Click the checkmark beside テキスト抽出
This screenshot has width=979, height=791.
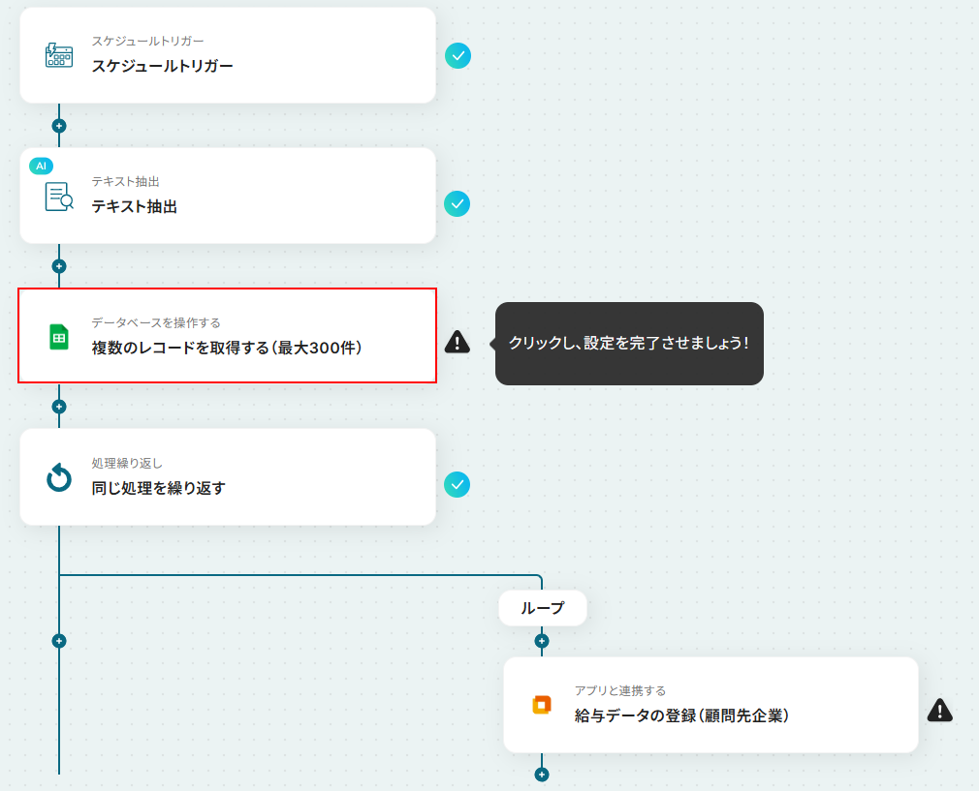458,204
